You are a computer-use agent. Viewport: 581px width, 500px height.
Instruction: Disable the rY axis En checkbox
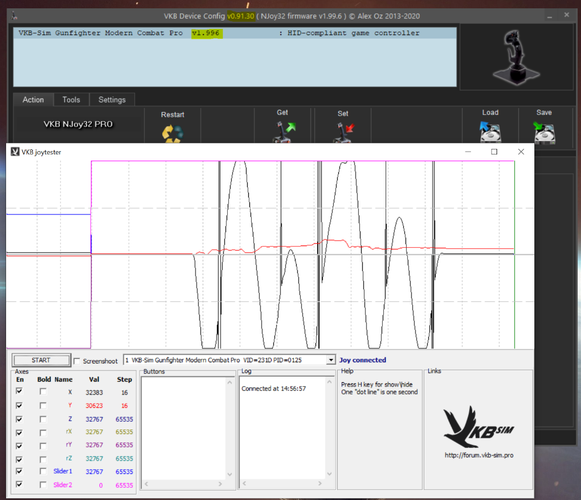click(19, 446)
